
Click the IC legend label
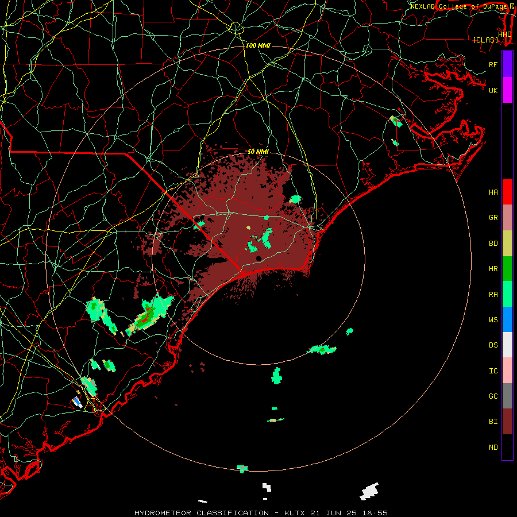coord(493,371)
